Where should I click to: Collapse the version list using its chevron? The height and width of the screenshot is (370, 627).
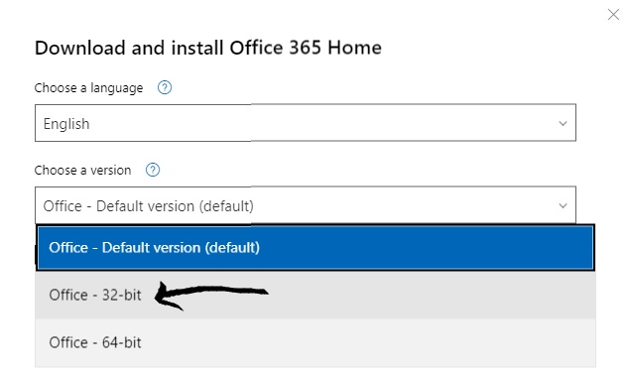(563, 206)
